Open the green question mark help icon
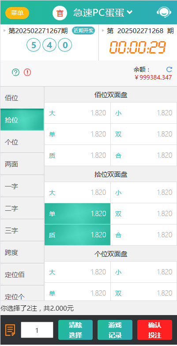This screenshot has height=346, width=177. pos(15,72)
